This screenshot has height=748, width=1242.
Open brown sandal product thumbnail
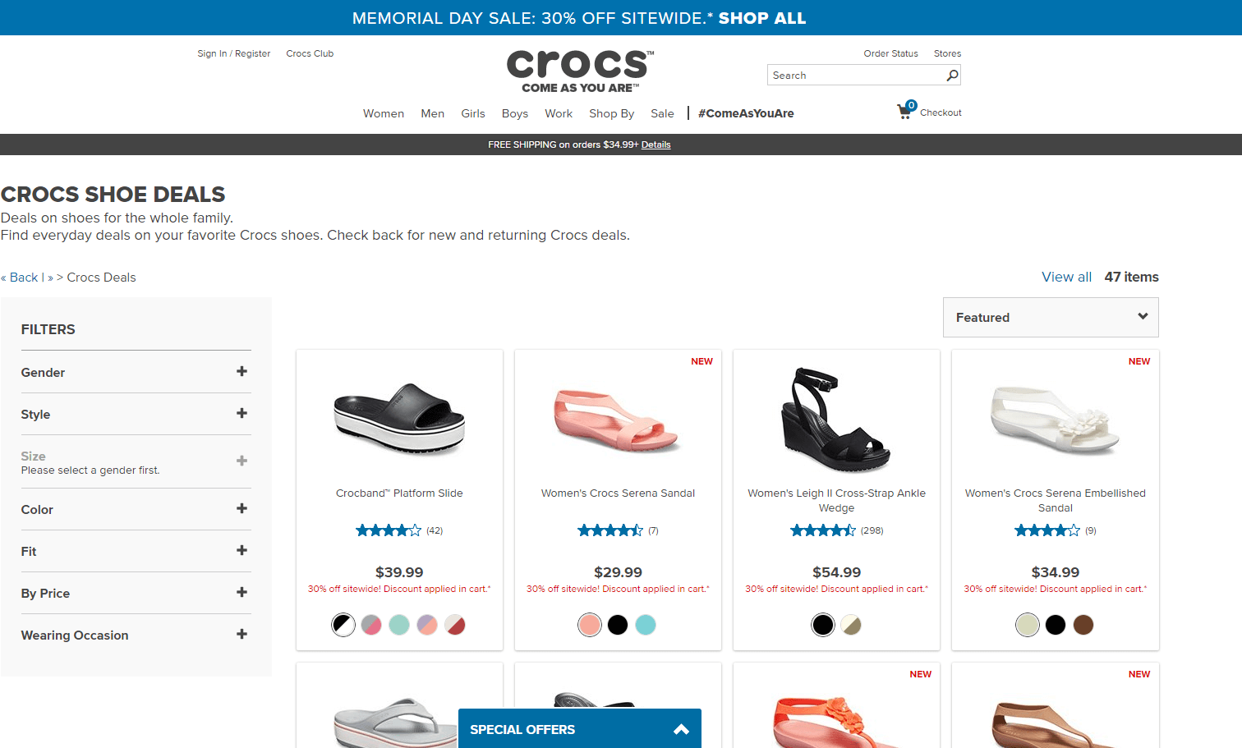tap(1054, 724)
